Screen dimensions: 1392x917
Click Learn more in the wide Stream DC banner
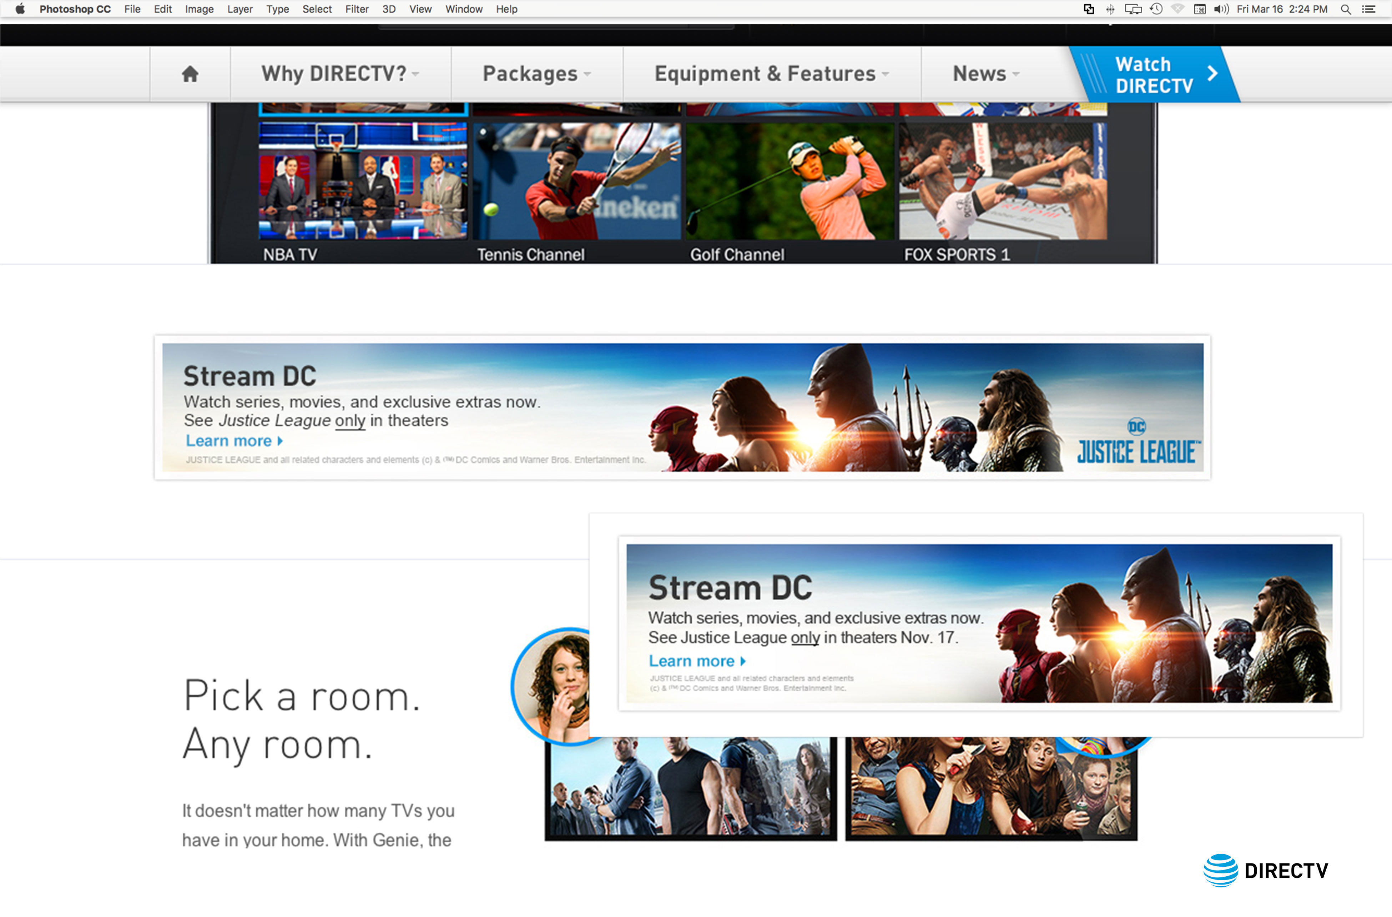tap(234, 441)
